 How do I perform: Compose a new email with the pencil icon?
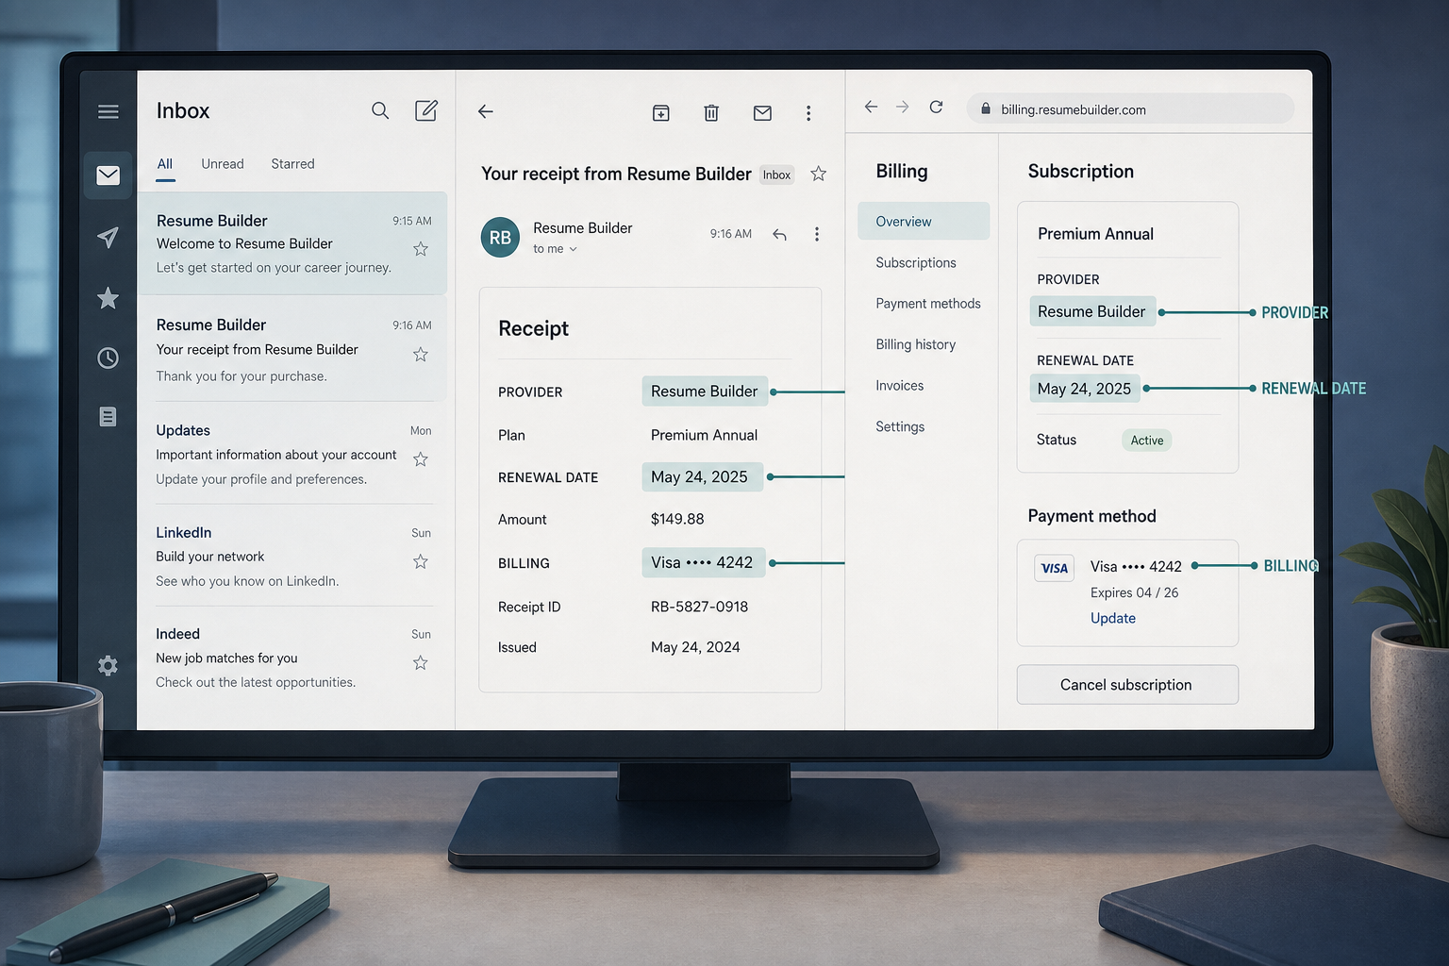tap(426, 110)
